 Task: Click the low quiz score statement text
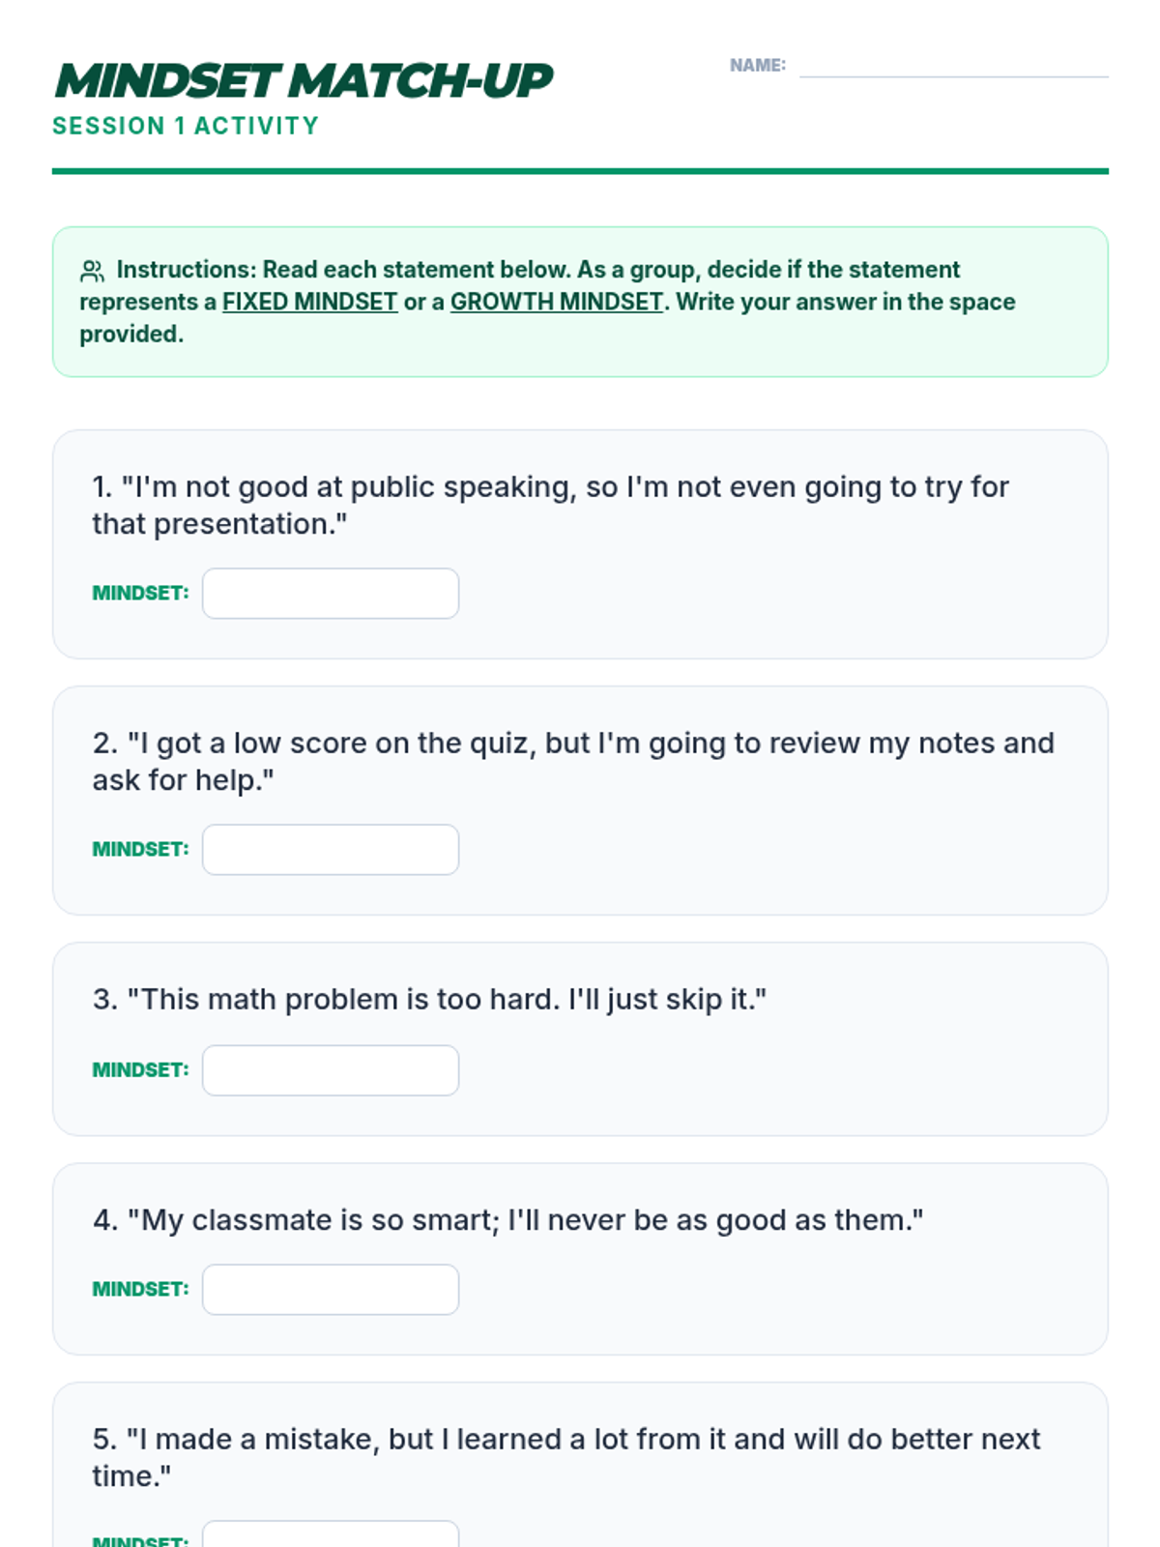(x=573, y=761)
